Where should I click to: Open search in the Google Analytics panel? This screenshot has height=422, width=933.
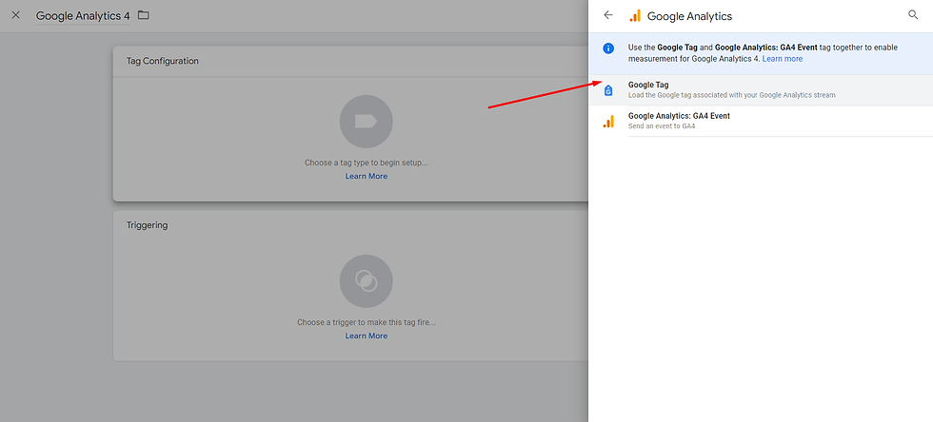(x=913, y=15)
